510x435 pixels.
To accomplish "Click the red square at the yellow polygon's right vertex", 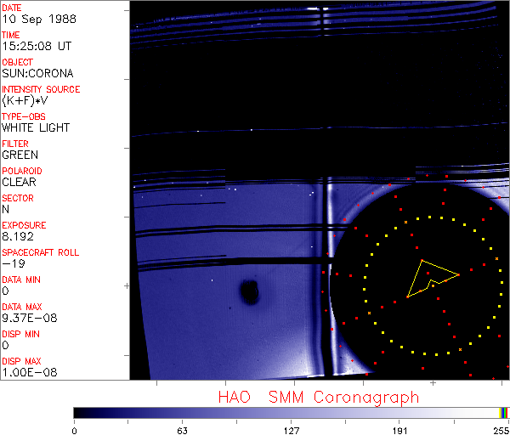I will click(x=458, y=274).
